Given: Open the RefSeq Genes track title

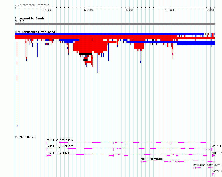Looking at the screenshot, I should click(x=25, y=137).
